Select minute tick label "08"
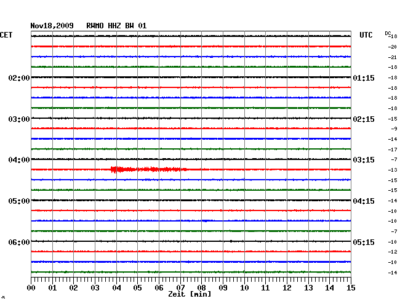This screenshot has width=400, height=304. [x=201, y=287]
